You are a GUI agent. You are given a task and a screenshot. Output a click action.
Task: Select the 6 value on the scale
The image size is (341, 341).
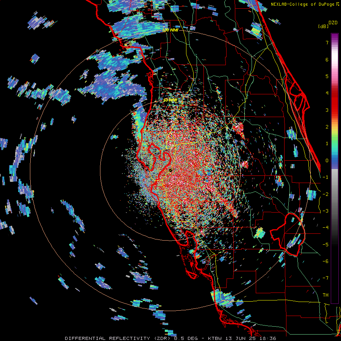pos(327,59)
